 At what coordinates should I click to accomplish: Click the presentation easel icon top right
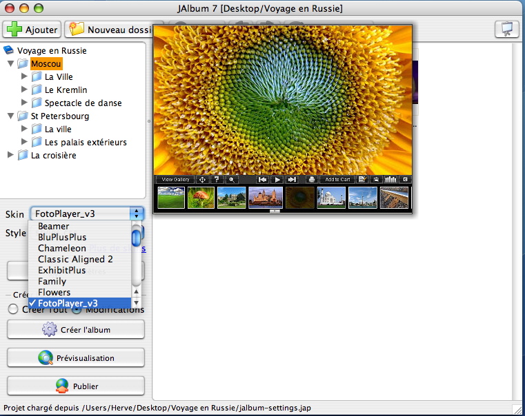(507, 29)
